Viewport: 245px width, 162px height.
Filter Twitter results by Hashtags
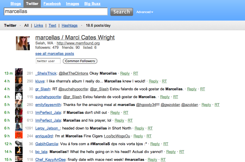[x=70, y=26]
